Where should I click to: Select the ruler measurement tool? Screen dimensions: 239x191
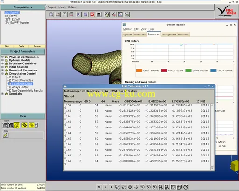click(x=6, y=135)
